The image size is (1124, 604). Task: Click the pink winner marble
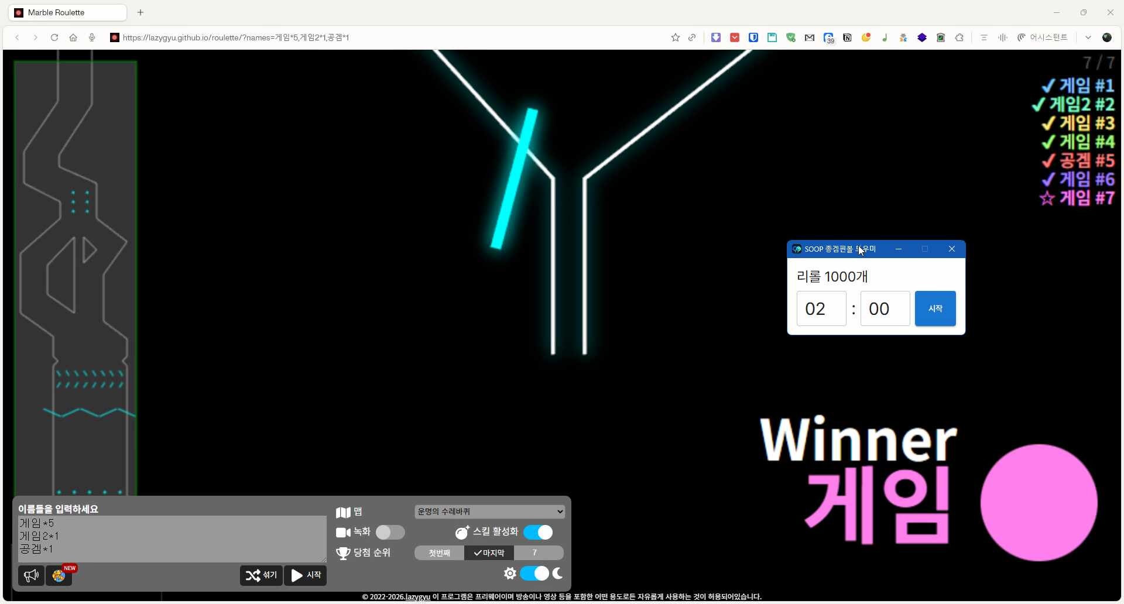[x=1039, y=503]
